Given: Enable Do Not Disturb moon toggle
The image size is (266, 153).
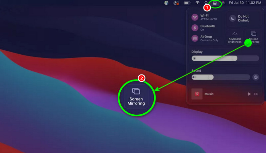Looking at the screenshot, I should tap(232, 18).
